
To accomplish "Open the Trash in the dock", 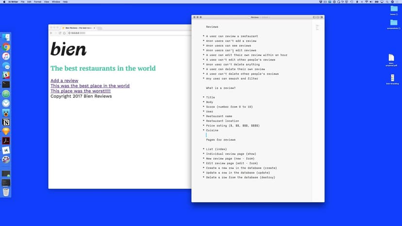I will [6, 192].
